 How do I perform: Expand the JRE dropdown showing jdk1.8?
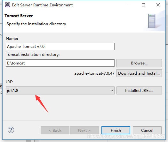click(x=60, y=91)
